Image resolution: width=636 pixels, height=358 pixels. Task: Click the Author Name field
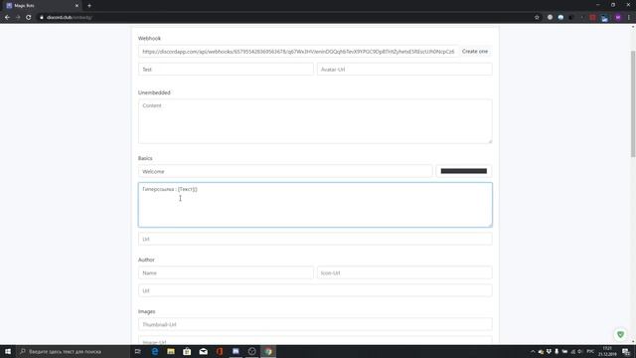coord(226,272)
